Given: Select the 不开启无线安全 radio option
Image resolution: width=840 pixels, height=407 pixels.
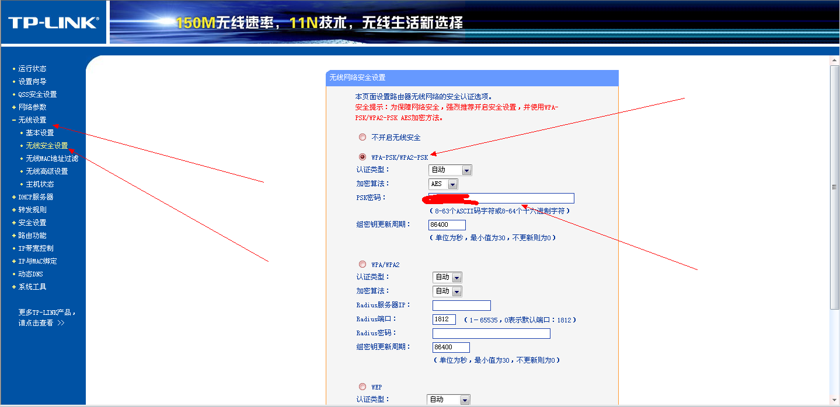Looking at the screenshot, I should click(x=362, y=137).
